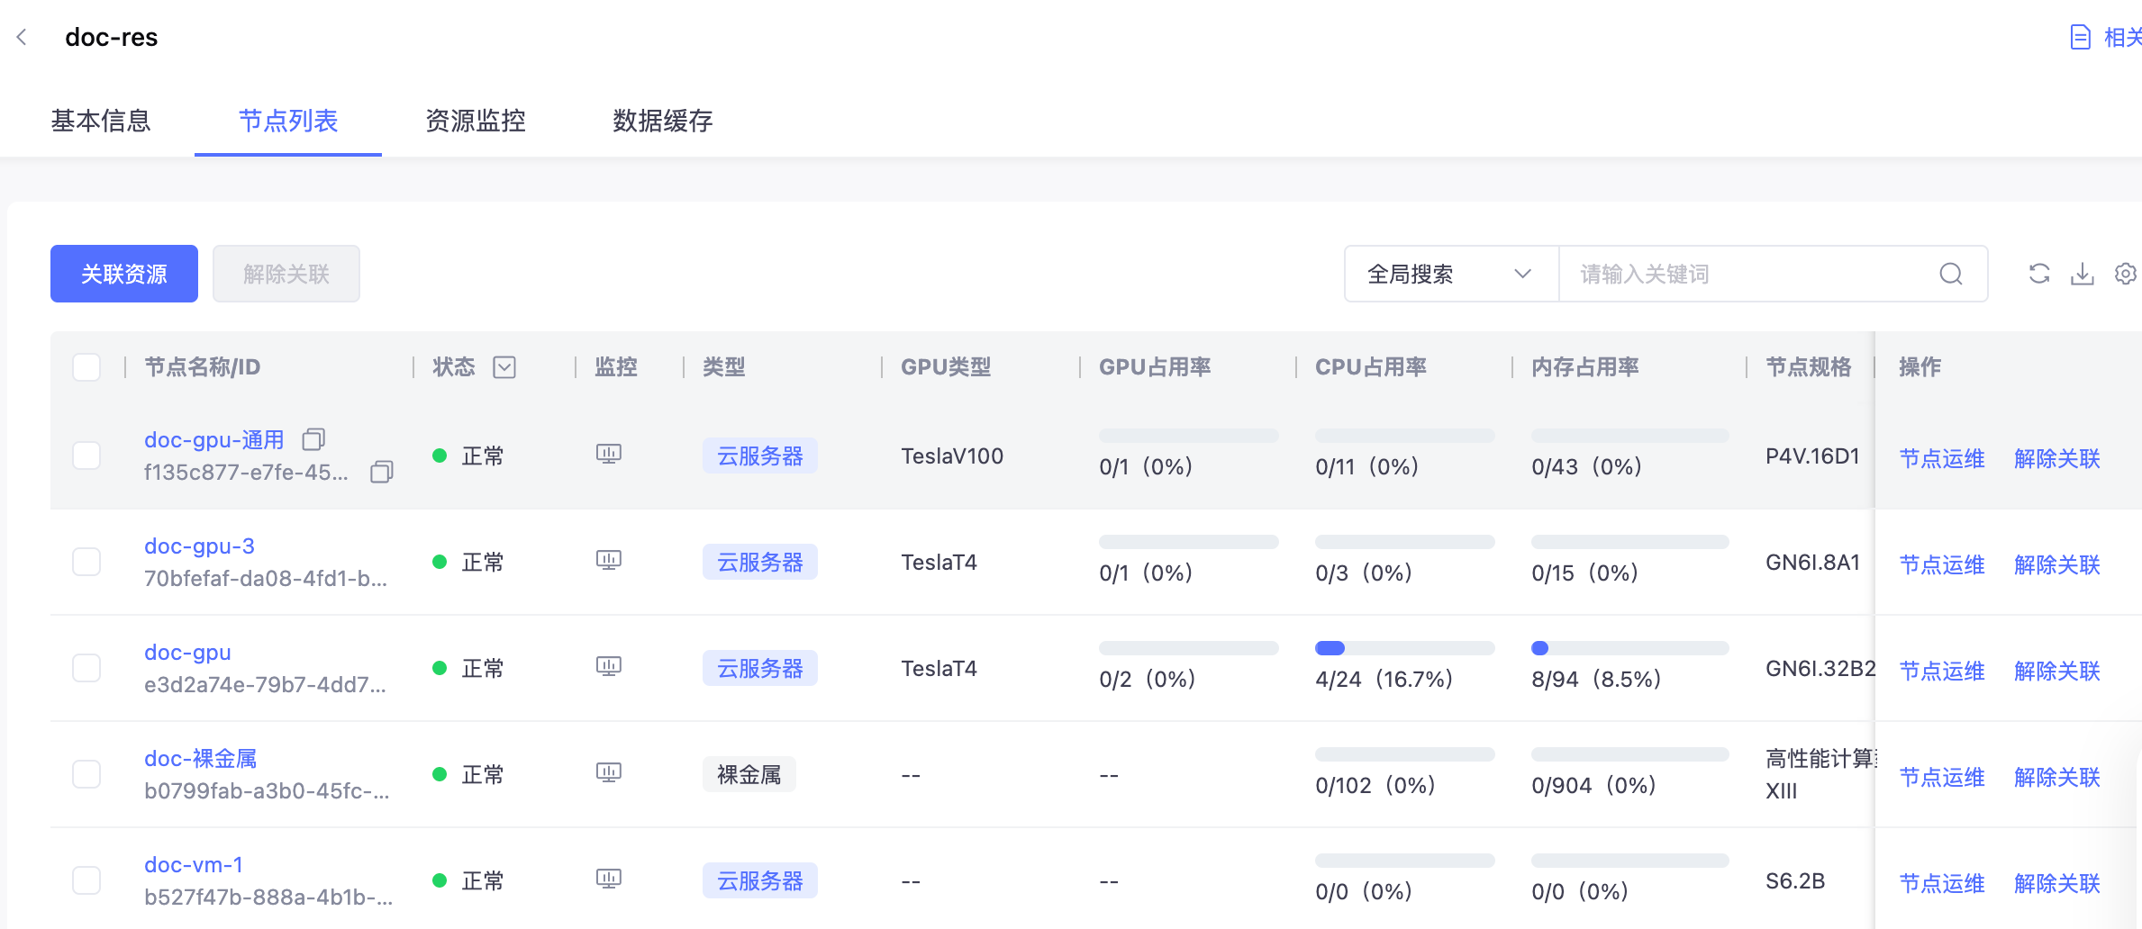Screen dimensions: 2142x929
Task: Click the 云服务器 tag for doc-gpu-通用
Action: (760, 455)
